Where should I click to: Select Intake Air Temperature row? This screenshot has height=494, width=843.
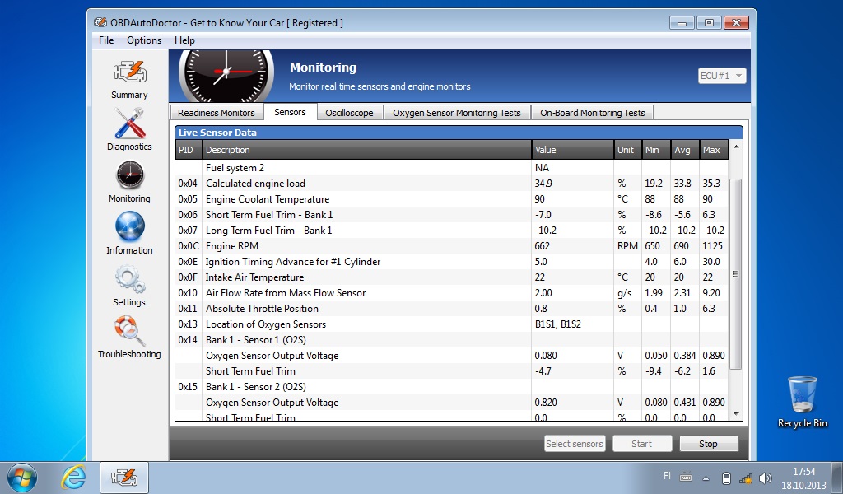click(452, 277)
